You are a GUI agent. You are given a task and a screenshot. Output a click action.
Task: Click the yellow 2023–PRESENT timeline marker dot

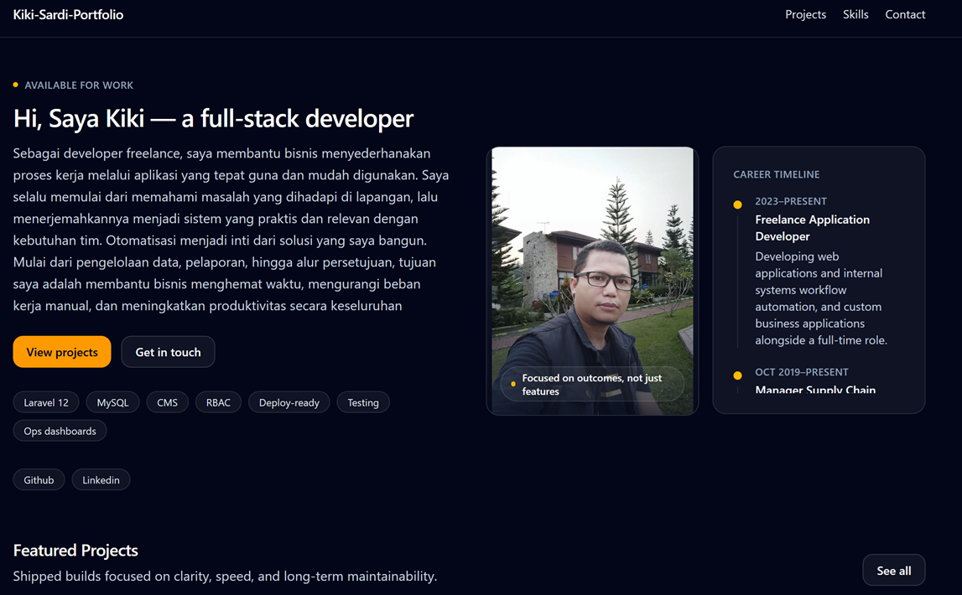click(x=737, y=204)
